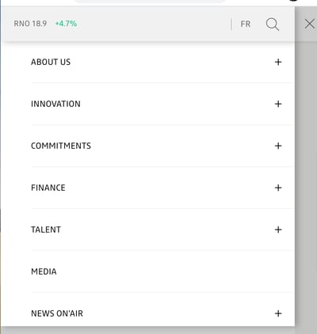Expand Finance plus icon
This screenshot has height=334, width=317.
tap(278, 188)
